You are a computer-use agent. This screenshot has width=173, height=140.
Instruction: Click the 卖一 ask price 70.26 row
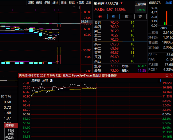114,39
